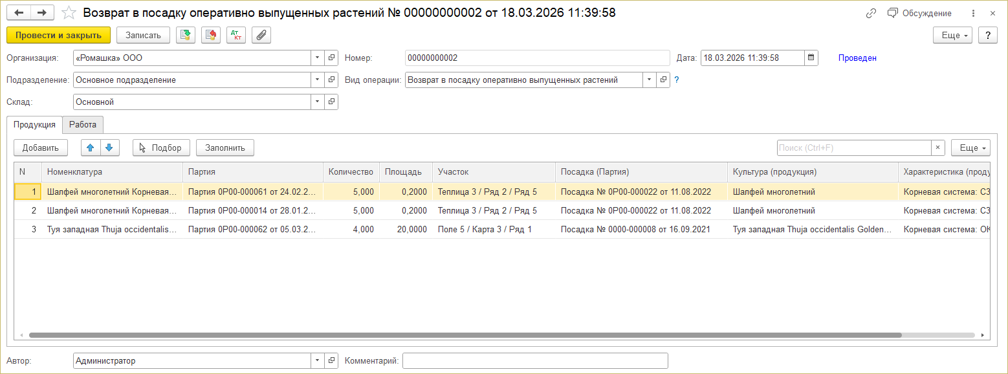Cancel posting with the red document icon
Image resolution: width=1008 pixels, height=374 pixels.
point(211,35)
